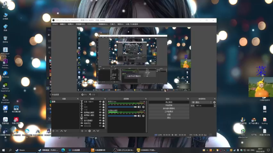Open the 工具(T) menu in OBS

pos(113,24)
